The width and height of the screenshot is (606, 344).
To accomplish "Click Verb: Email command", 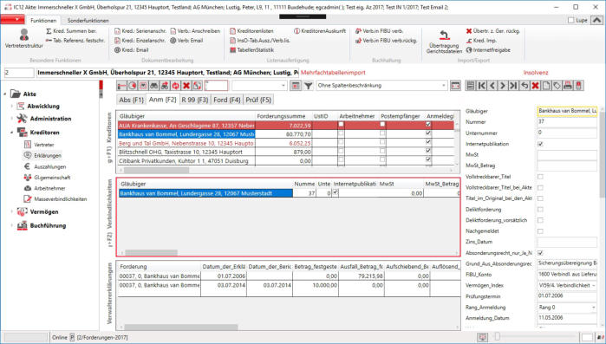I will [x=186, y=40].
